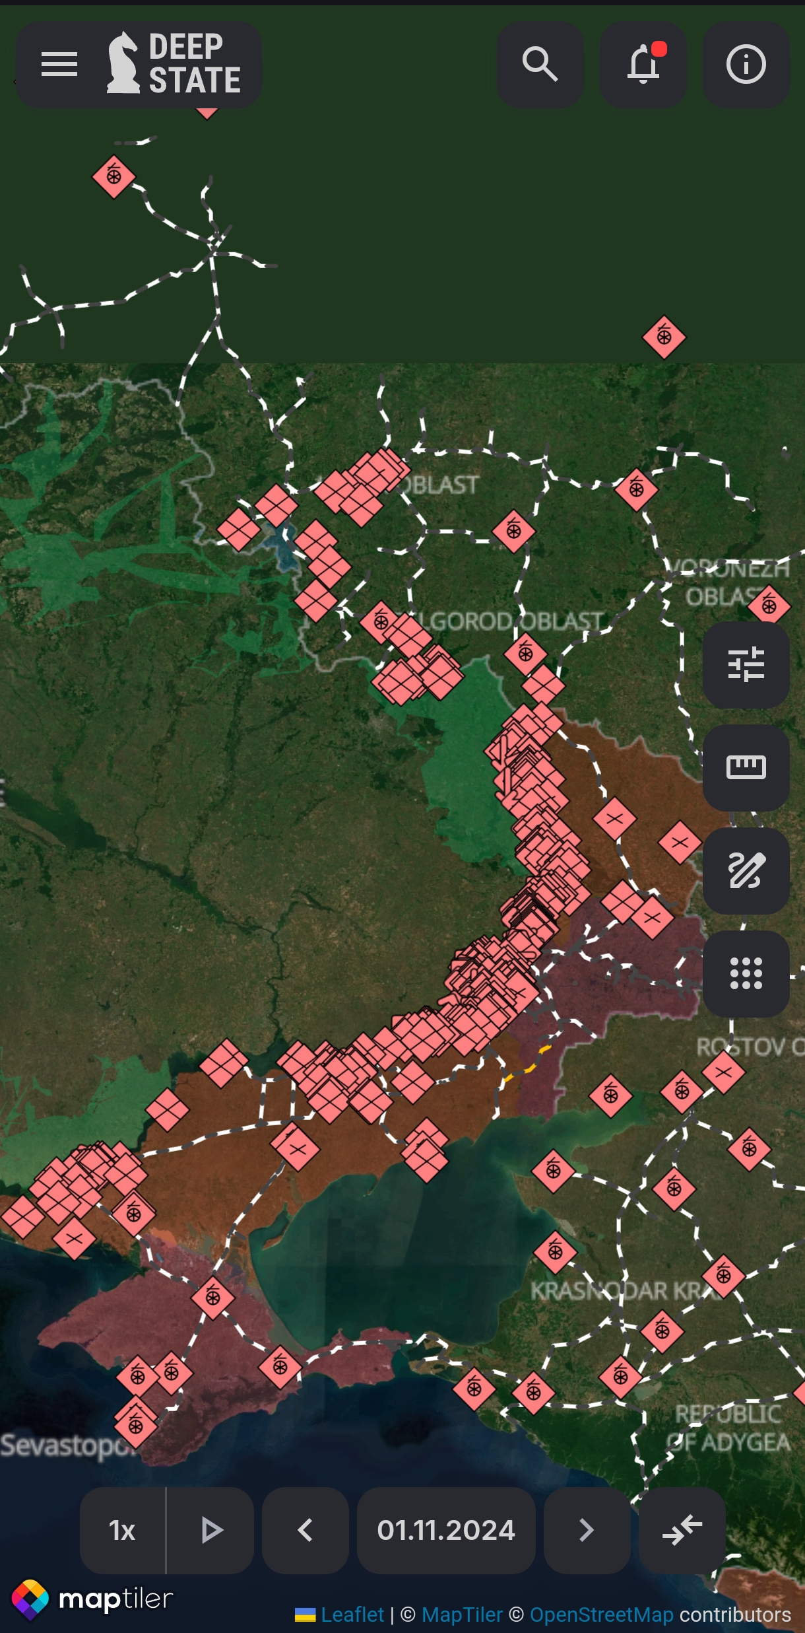Select the unit marker near Sevastopol
Image resolution: width=805 pixels, height=1633 pixels.
[x=136, y=1425]
